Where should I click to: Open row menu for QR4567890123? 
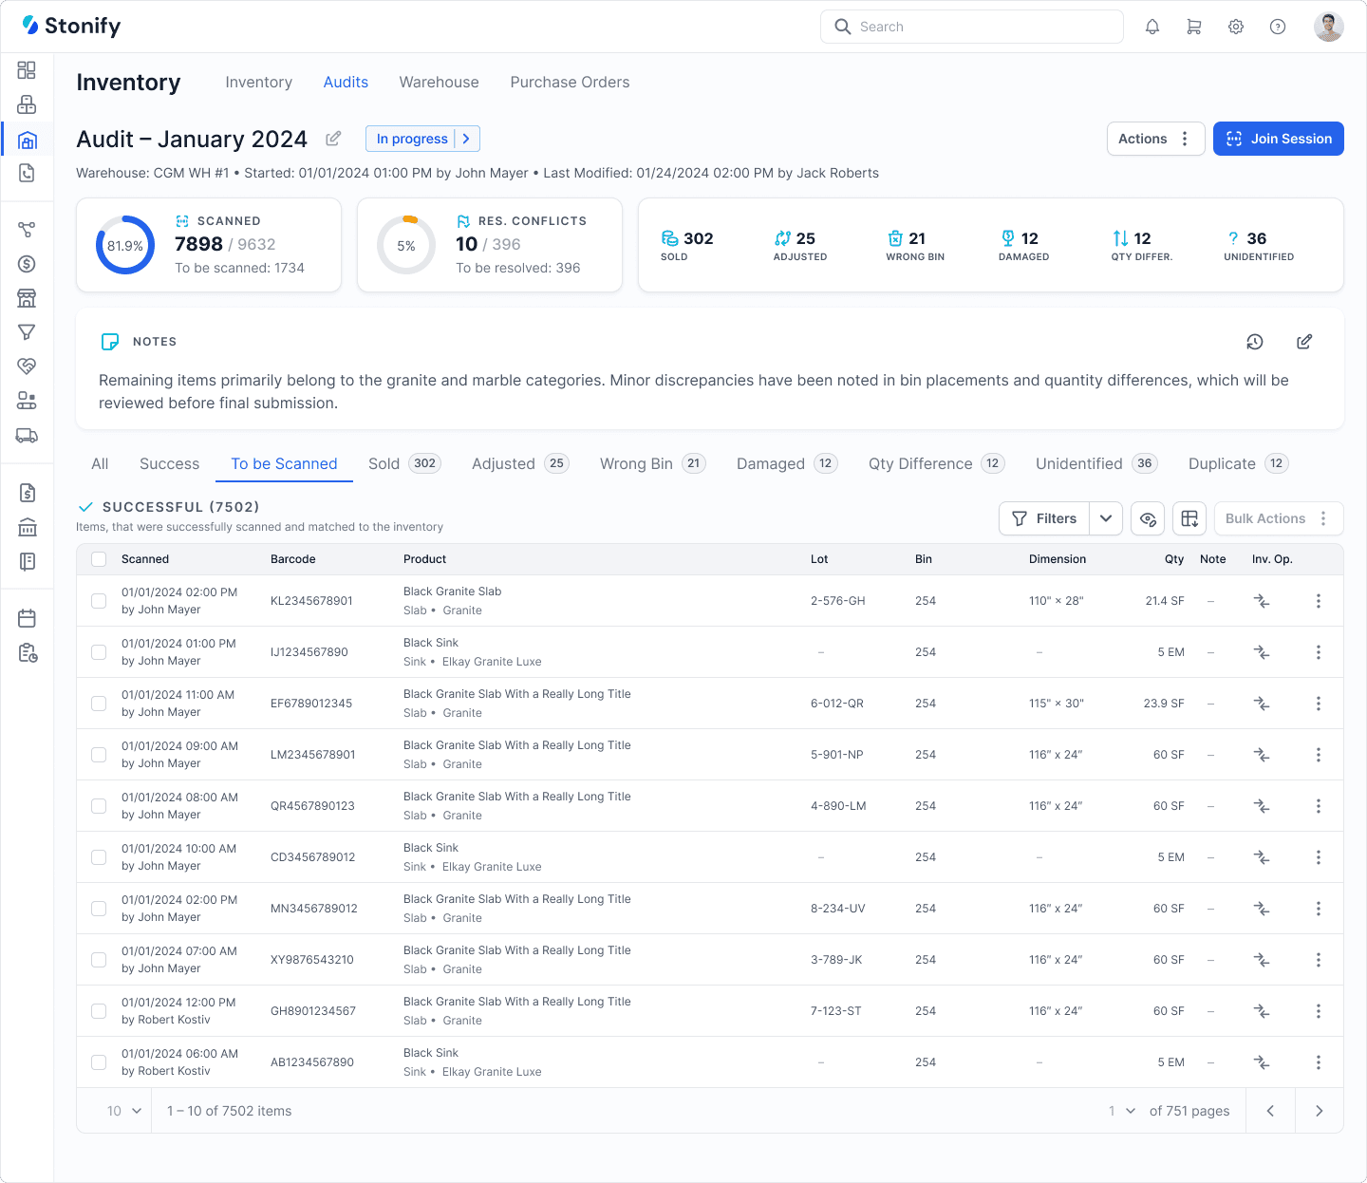1319,806
